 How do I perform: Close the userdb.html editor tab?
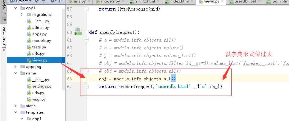(x=259, y=2)
